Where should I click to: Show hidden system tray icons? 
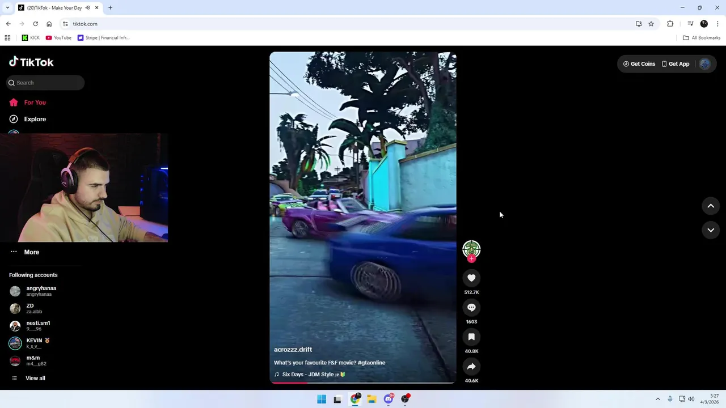[x=657, y=399]
